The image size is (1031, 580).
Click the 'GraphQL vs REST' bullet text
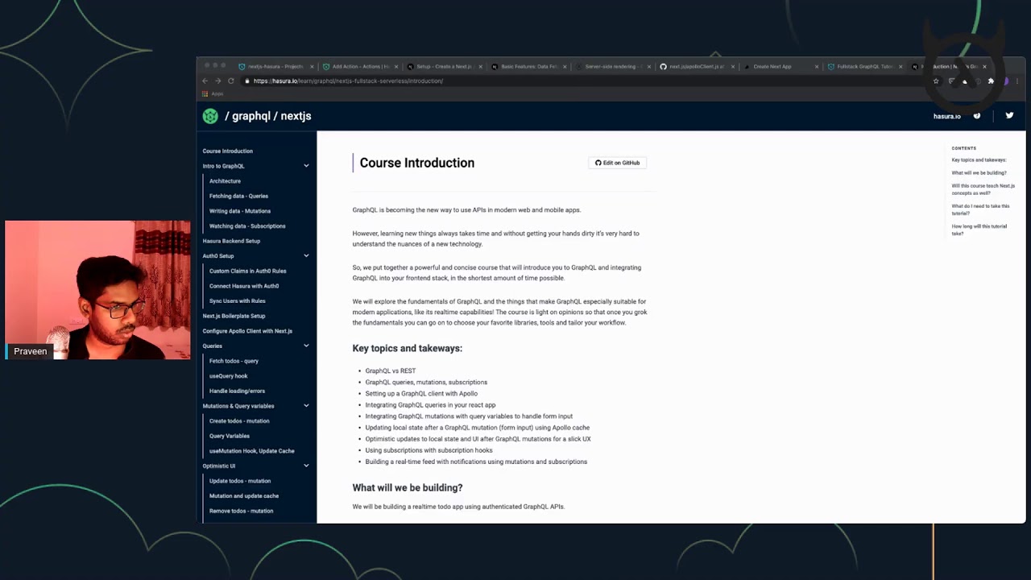pyautogui.click(x=391, y=371)
